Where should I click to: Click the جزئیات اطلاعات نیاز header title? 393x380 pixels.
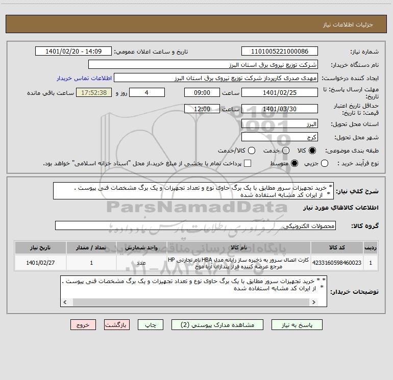pos(348,24)
